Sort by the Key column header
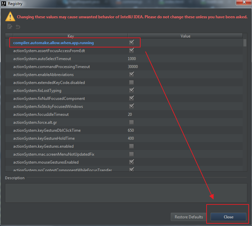Screen dimensions: 252x226 point(71,36)
